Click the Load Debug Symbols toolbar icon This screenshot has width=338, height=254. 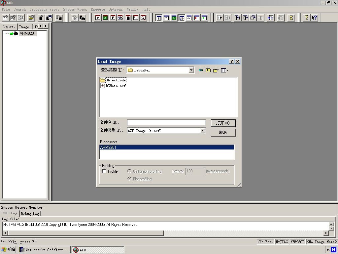[x=13, y=18]
